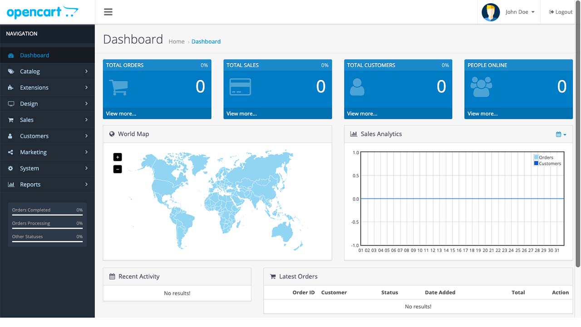Screen dimensions: 581x327
Task: Click the Extensions puzzle icon
Action: click(11, 88)
